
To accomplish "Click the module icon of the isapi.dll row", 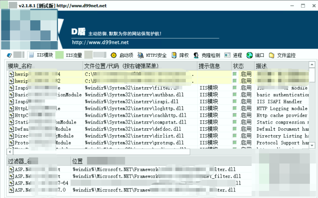I will click(11, 102).
